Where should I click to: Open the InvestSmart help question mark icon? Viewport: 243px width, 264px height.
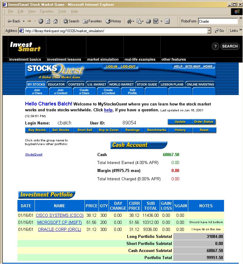coord(215,46)
